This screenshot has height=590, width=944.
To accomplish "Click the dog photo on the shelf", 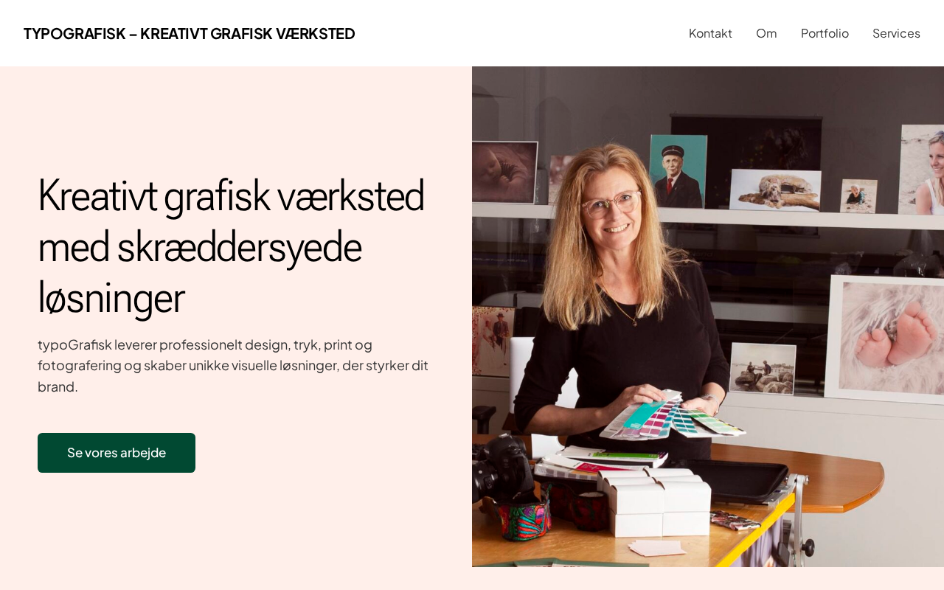I will pos(775,190).
